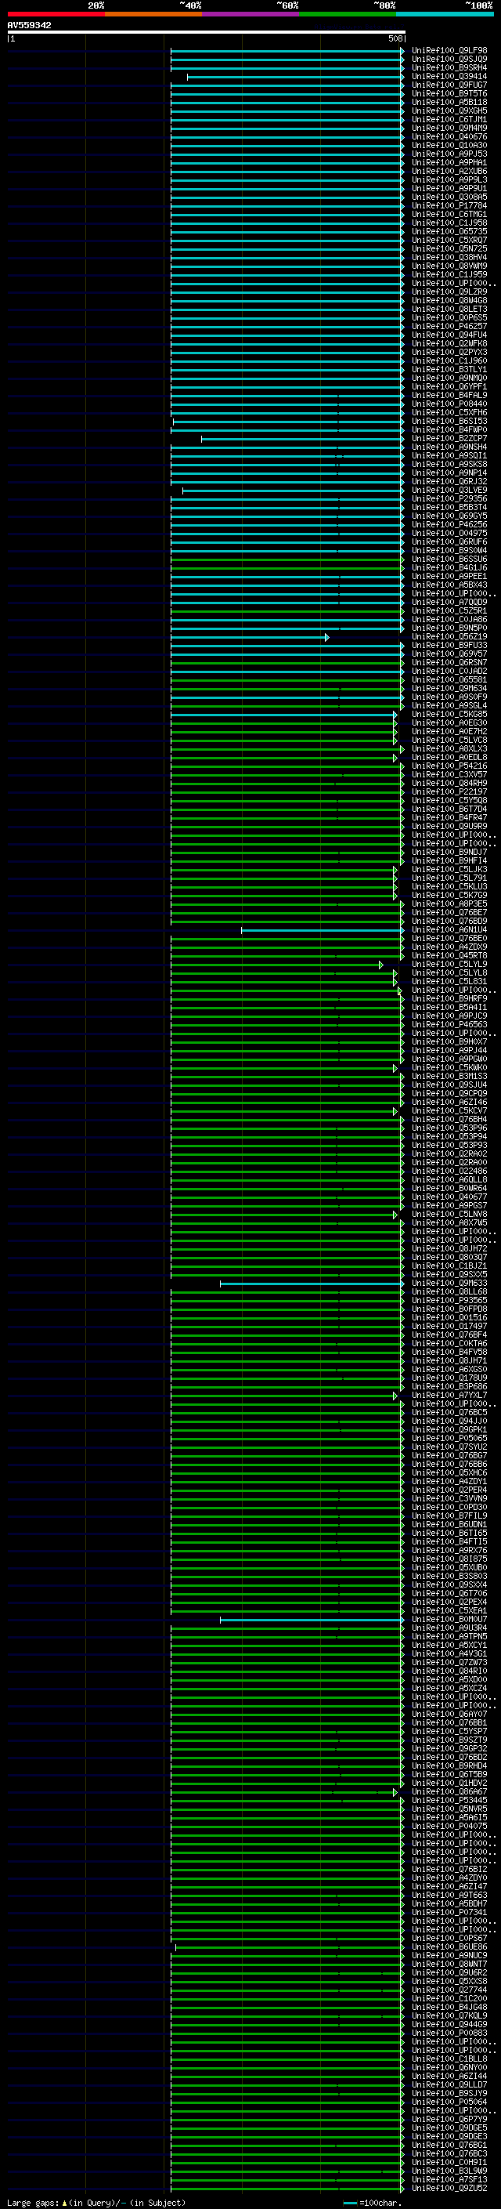Click the purple ~60% identity legend segment
This screenshot has height=2209, width=501.
point(251,15)
